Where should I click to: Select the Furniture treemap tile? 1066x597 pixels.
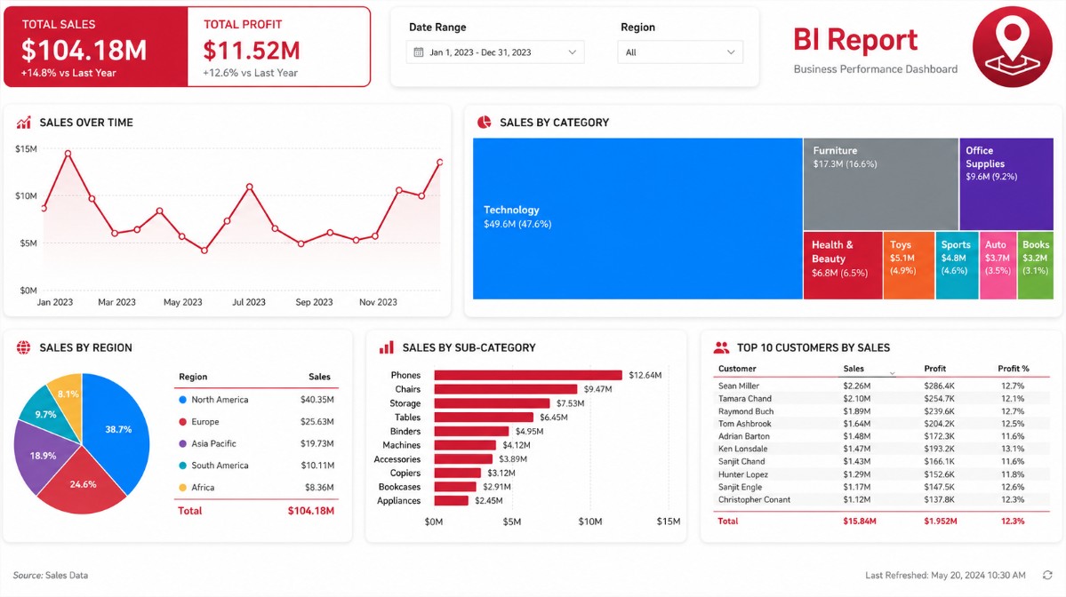pos(880,185)
